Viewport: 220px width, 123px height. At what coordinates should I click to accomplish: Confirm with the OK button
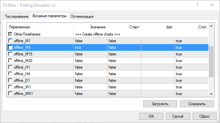tap(151, 116)
